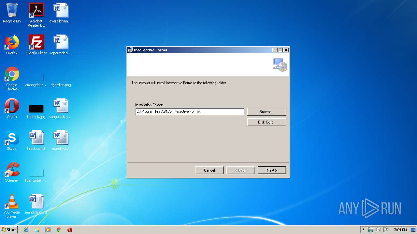Click the Disk Cost... button
The height and width of the screenshot is (234, 417).
[266, 122]
